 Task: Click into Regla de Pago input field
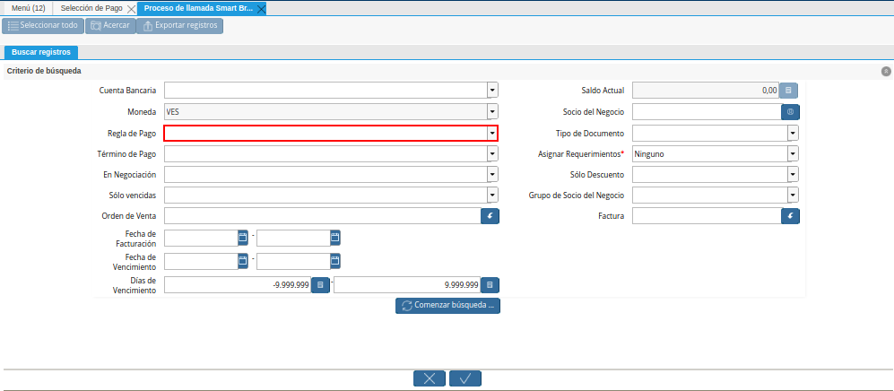[x=325, y=133]
